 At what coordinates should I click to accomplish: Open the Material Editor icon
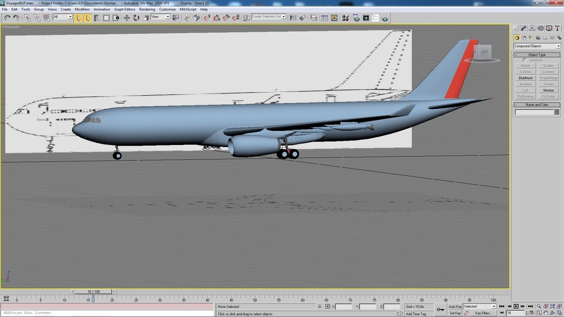[x=345, y=17]
